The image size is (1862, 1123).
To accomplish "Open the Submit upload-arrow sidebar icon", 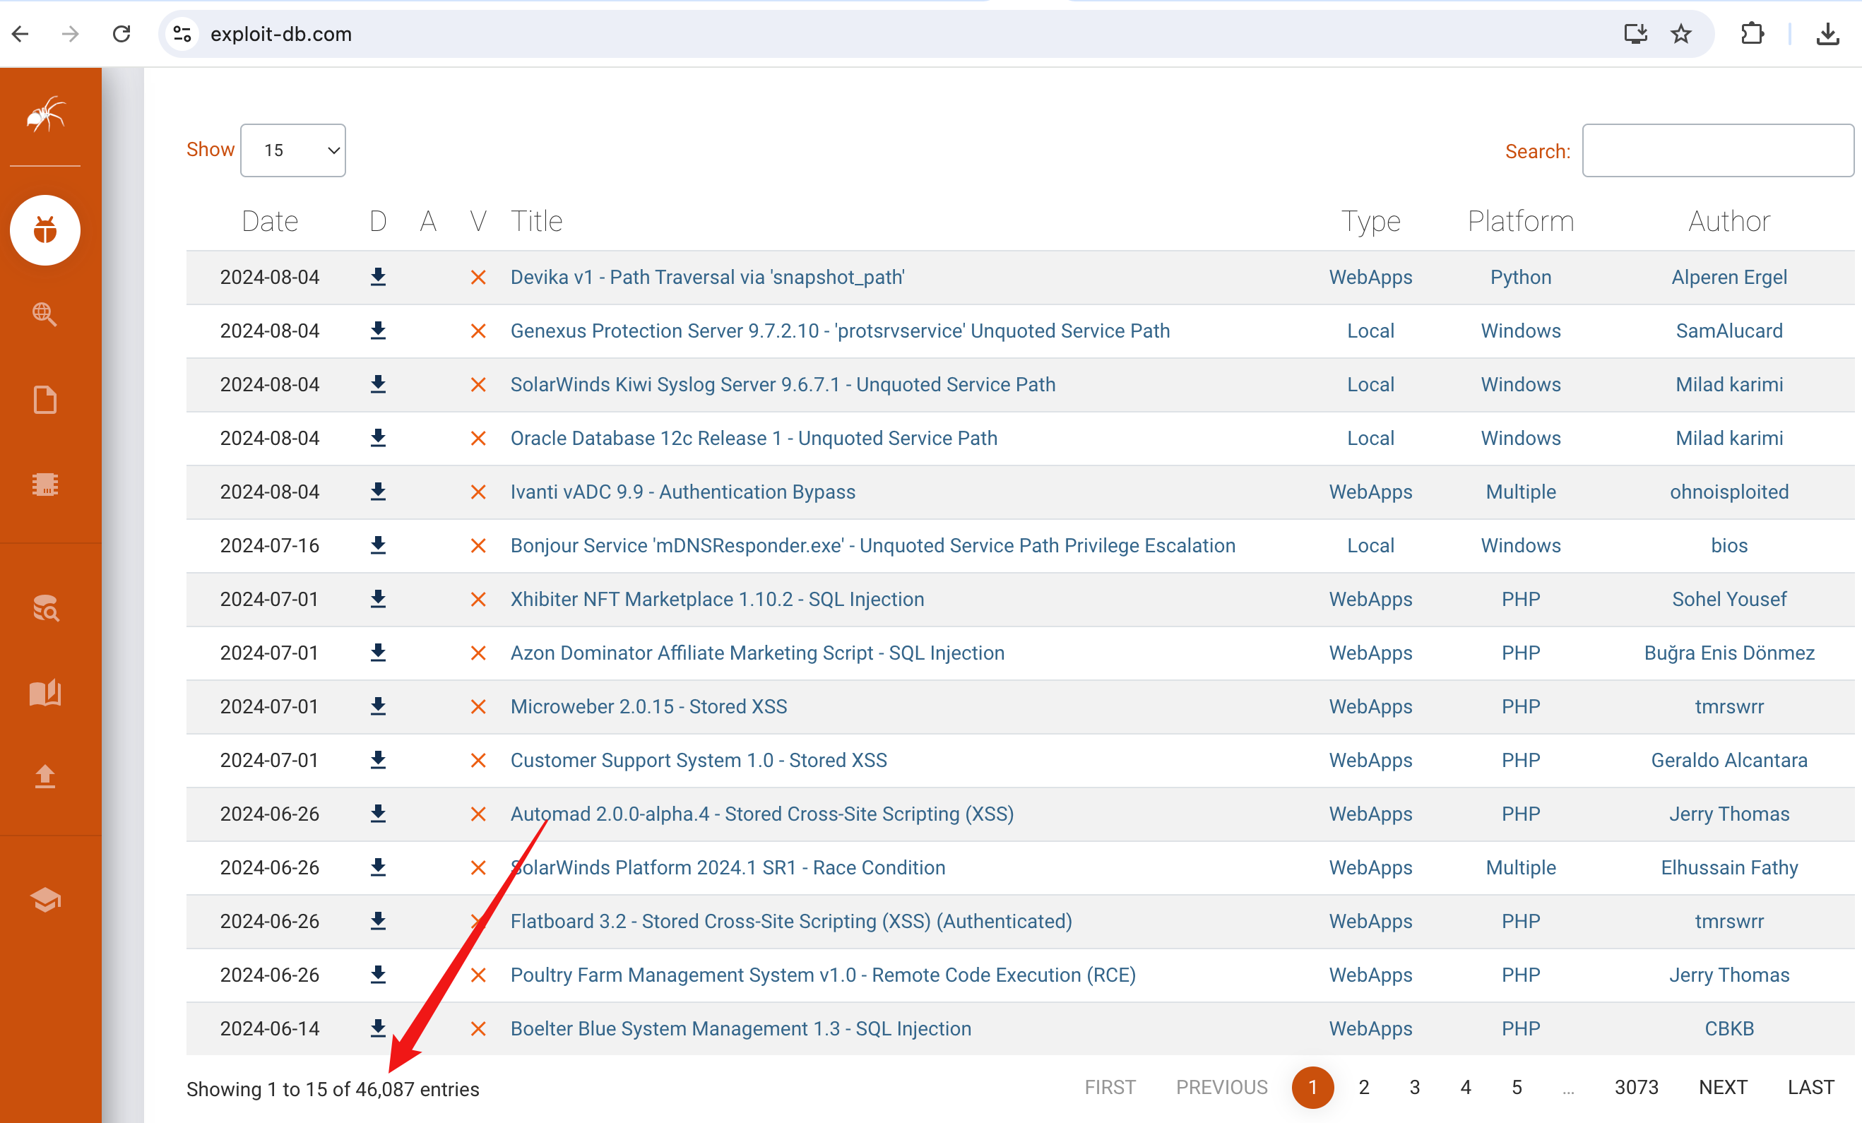I will tap(45, 776).
